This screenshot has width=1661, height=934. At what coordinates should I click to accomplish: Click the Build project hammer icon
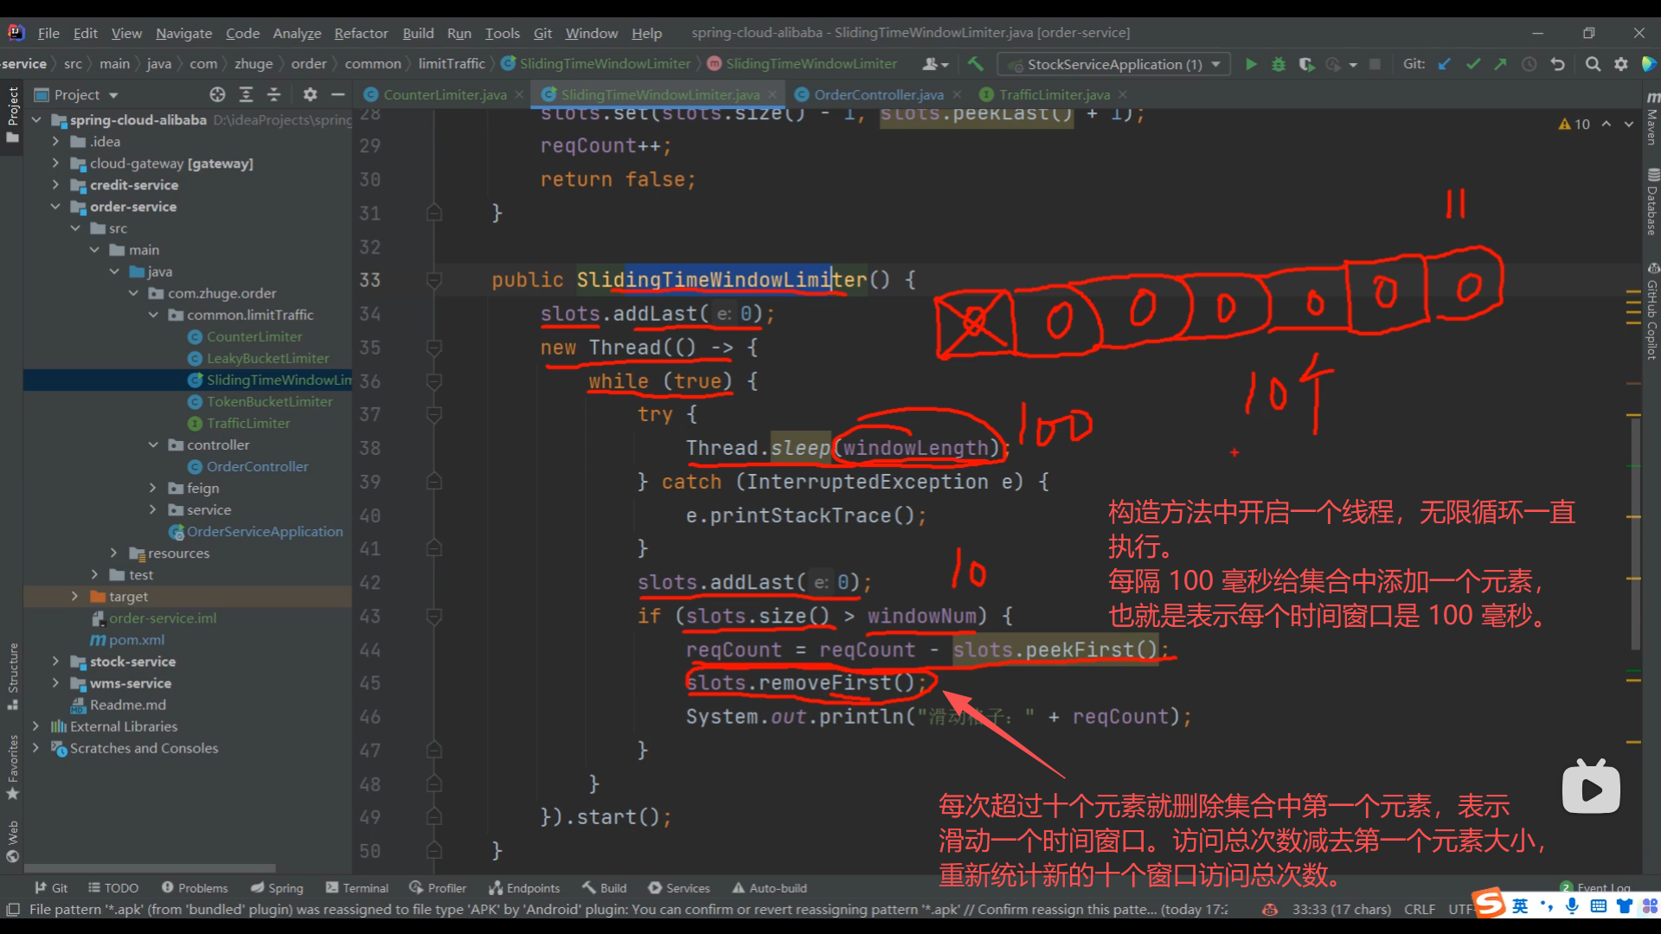click(976, 64)
